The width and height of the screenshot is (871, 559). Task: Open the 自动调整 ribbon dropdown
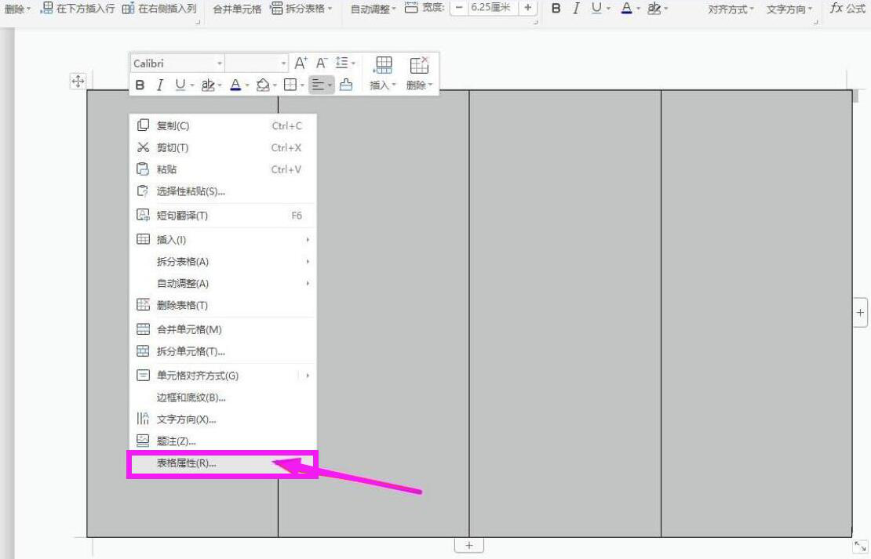pyautogui.click(x=373, y=9)
